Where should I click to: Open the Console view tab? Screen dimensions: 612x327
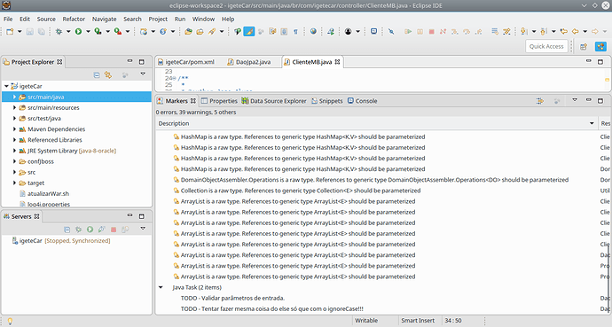click(362, 101)
